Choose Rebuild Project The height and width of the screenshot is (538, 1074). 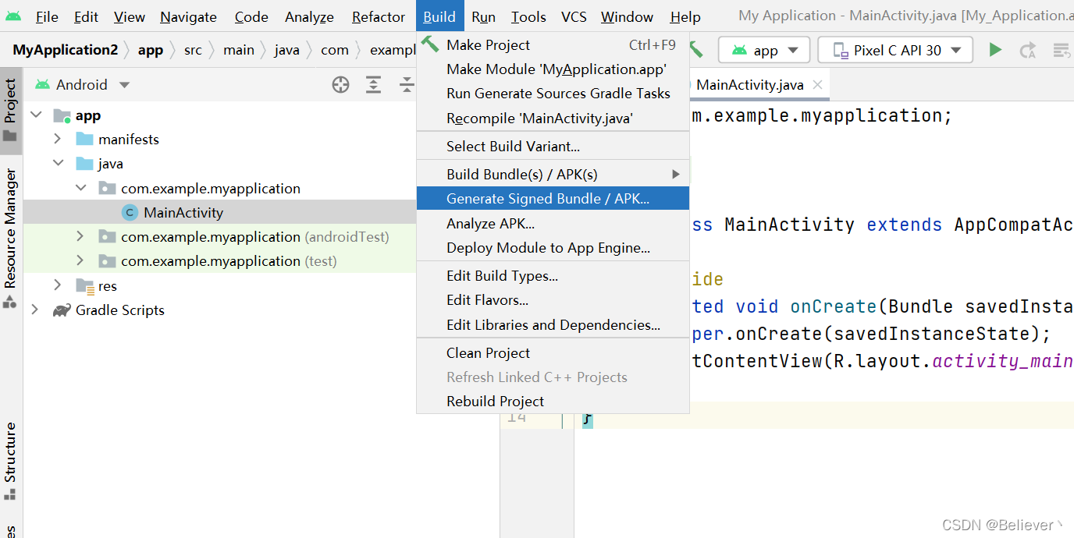pos(553,402)
